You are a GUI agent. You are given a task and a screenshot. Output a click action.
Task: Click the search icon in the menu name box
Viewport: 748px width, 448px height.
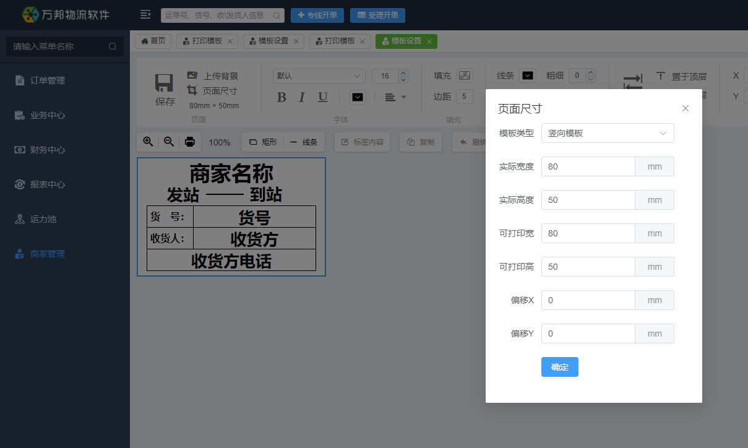tap(112, 46)
